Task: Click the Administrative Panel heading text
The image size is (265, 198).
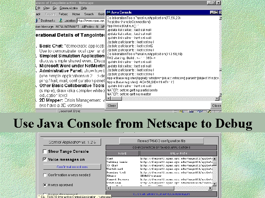Action: 61,71
